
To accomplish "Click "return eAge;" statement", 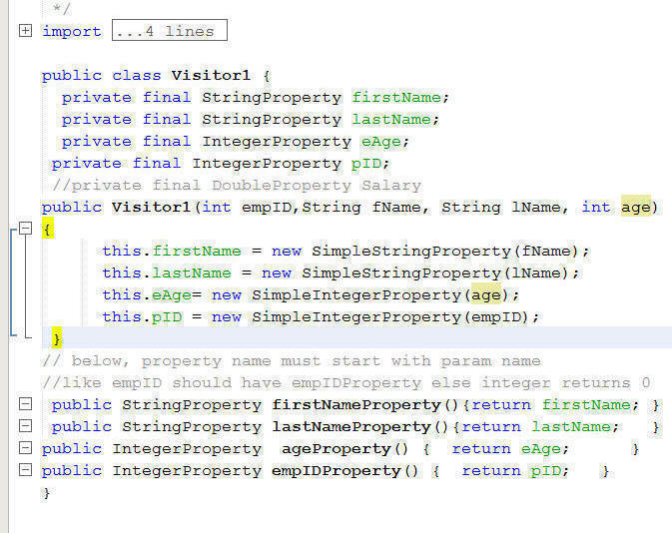I will [510, 448].
